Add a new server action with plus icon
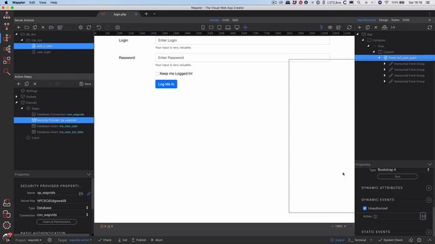The height and width of the screenshot is (244, 435). point(18,27)
